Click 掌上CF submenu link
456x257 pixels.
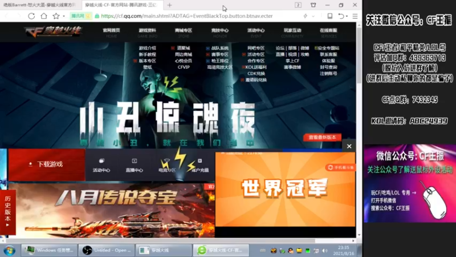pyautogui.click(x=292, y=61)
